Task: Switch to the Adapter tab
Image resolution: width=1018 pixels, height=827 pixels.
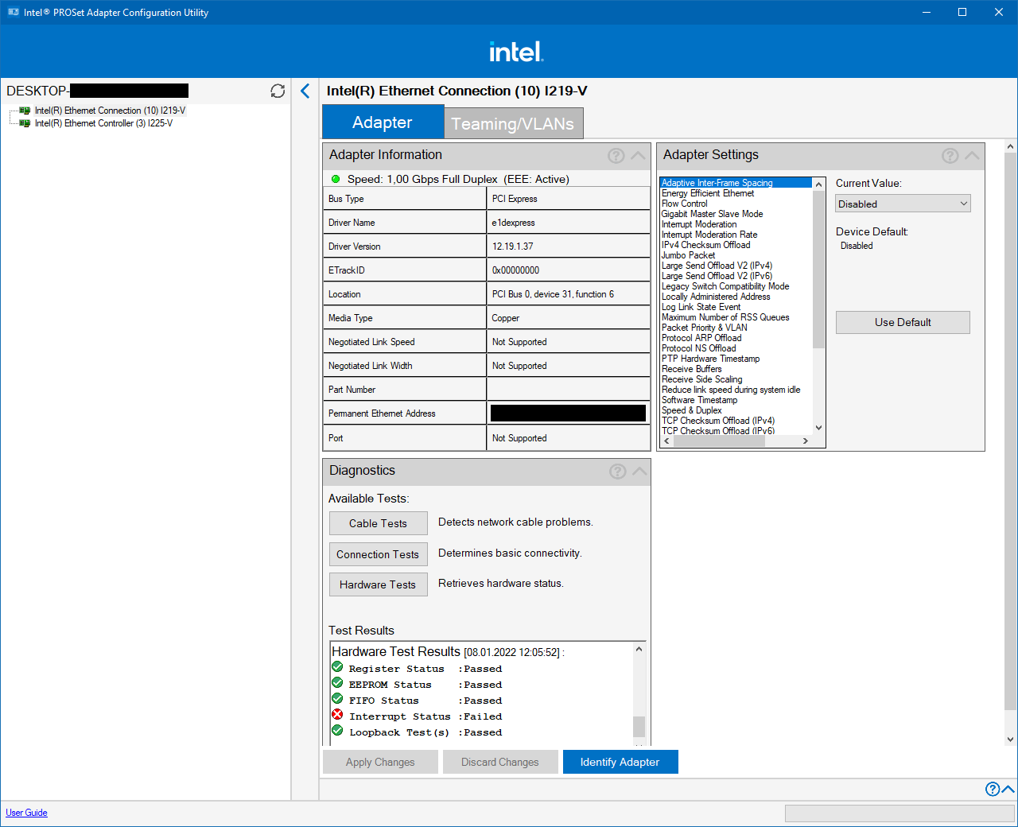Action: pos(383,122)
